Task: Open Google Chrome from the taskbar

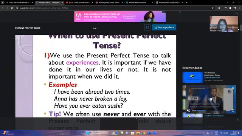Action: tap(144, 133)
